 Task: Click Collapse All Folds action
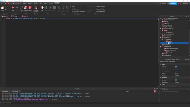tap(101, 12)
